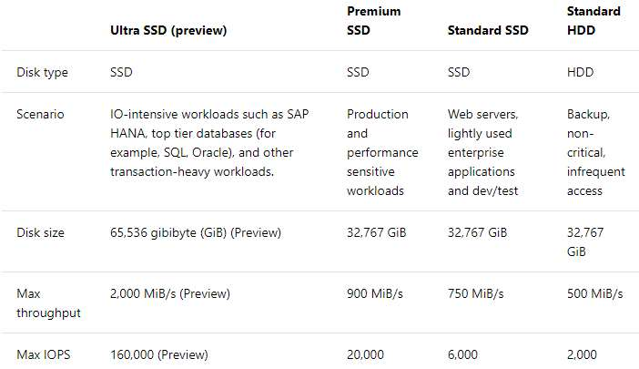Click the Ultra SSD (preview) column header
Viewport: 639px width, 369px height.
tap(168, 30)
